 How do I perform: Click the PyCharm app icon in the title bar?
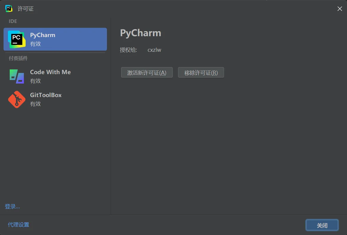click(x=9, y=9)
